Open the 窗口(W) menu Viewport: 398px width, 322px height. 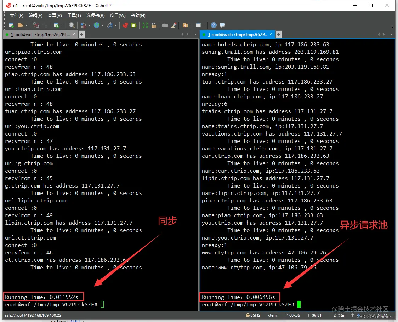point(118,16)
